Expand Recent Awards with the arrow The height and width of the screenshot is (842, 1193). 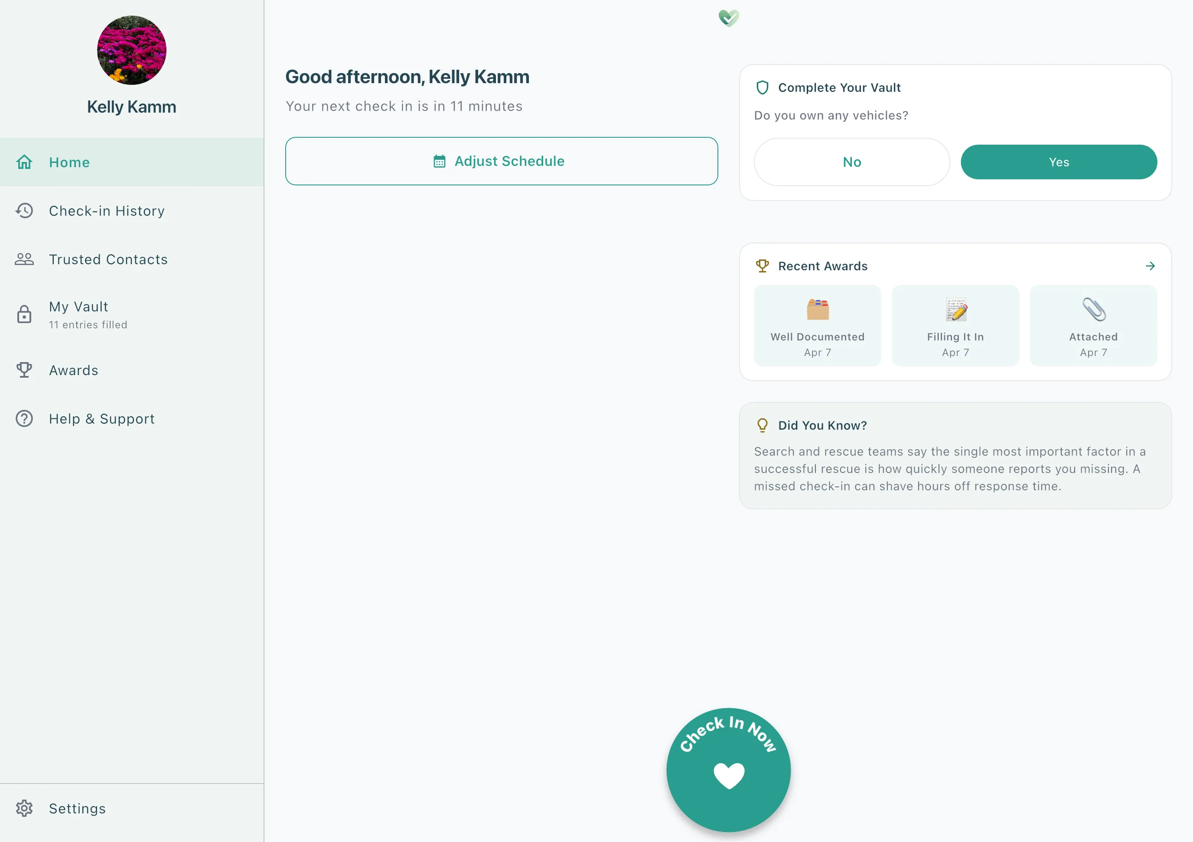pos(1150,266)
